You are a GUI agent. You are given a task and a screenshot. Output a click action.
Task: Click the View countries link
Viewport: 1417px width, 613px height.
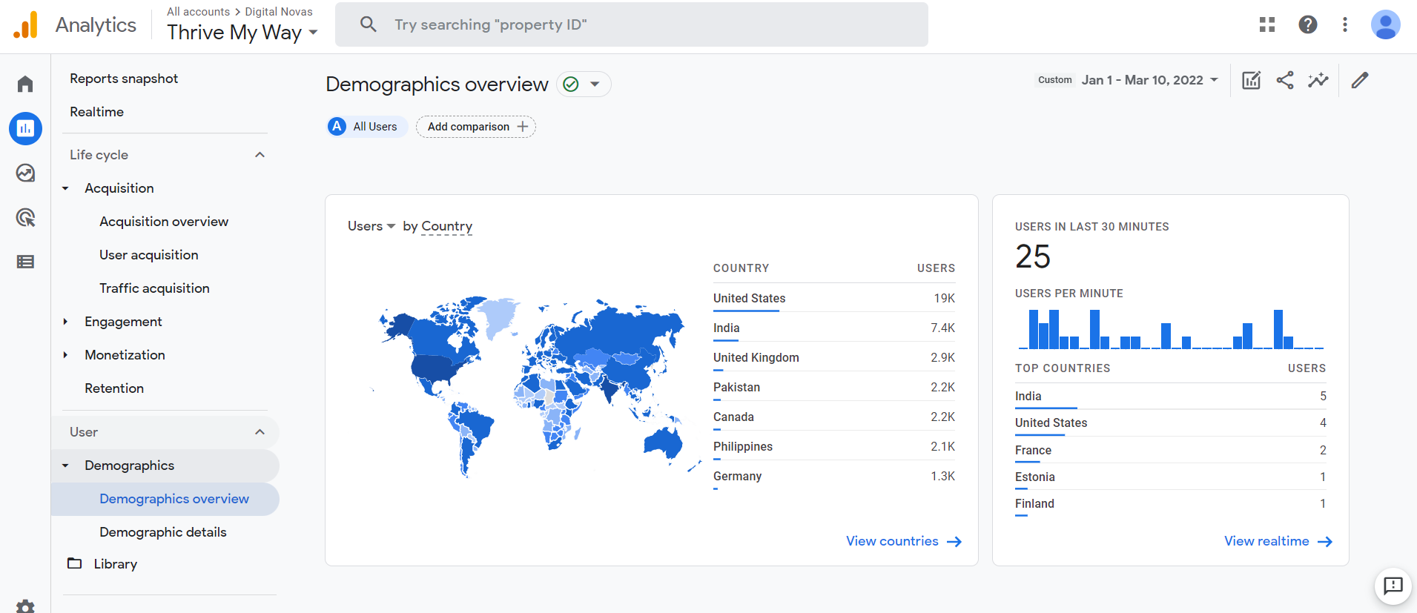coord(892,541)
